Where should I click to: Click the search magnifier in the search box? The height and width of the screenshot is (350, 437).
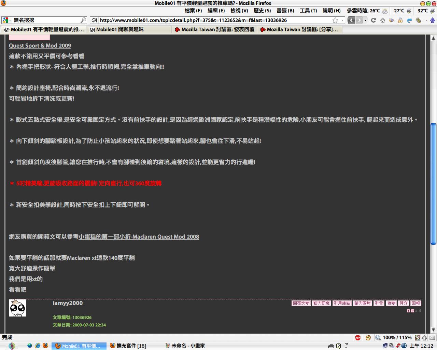click(83, 20)
